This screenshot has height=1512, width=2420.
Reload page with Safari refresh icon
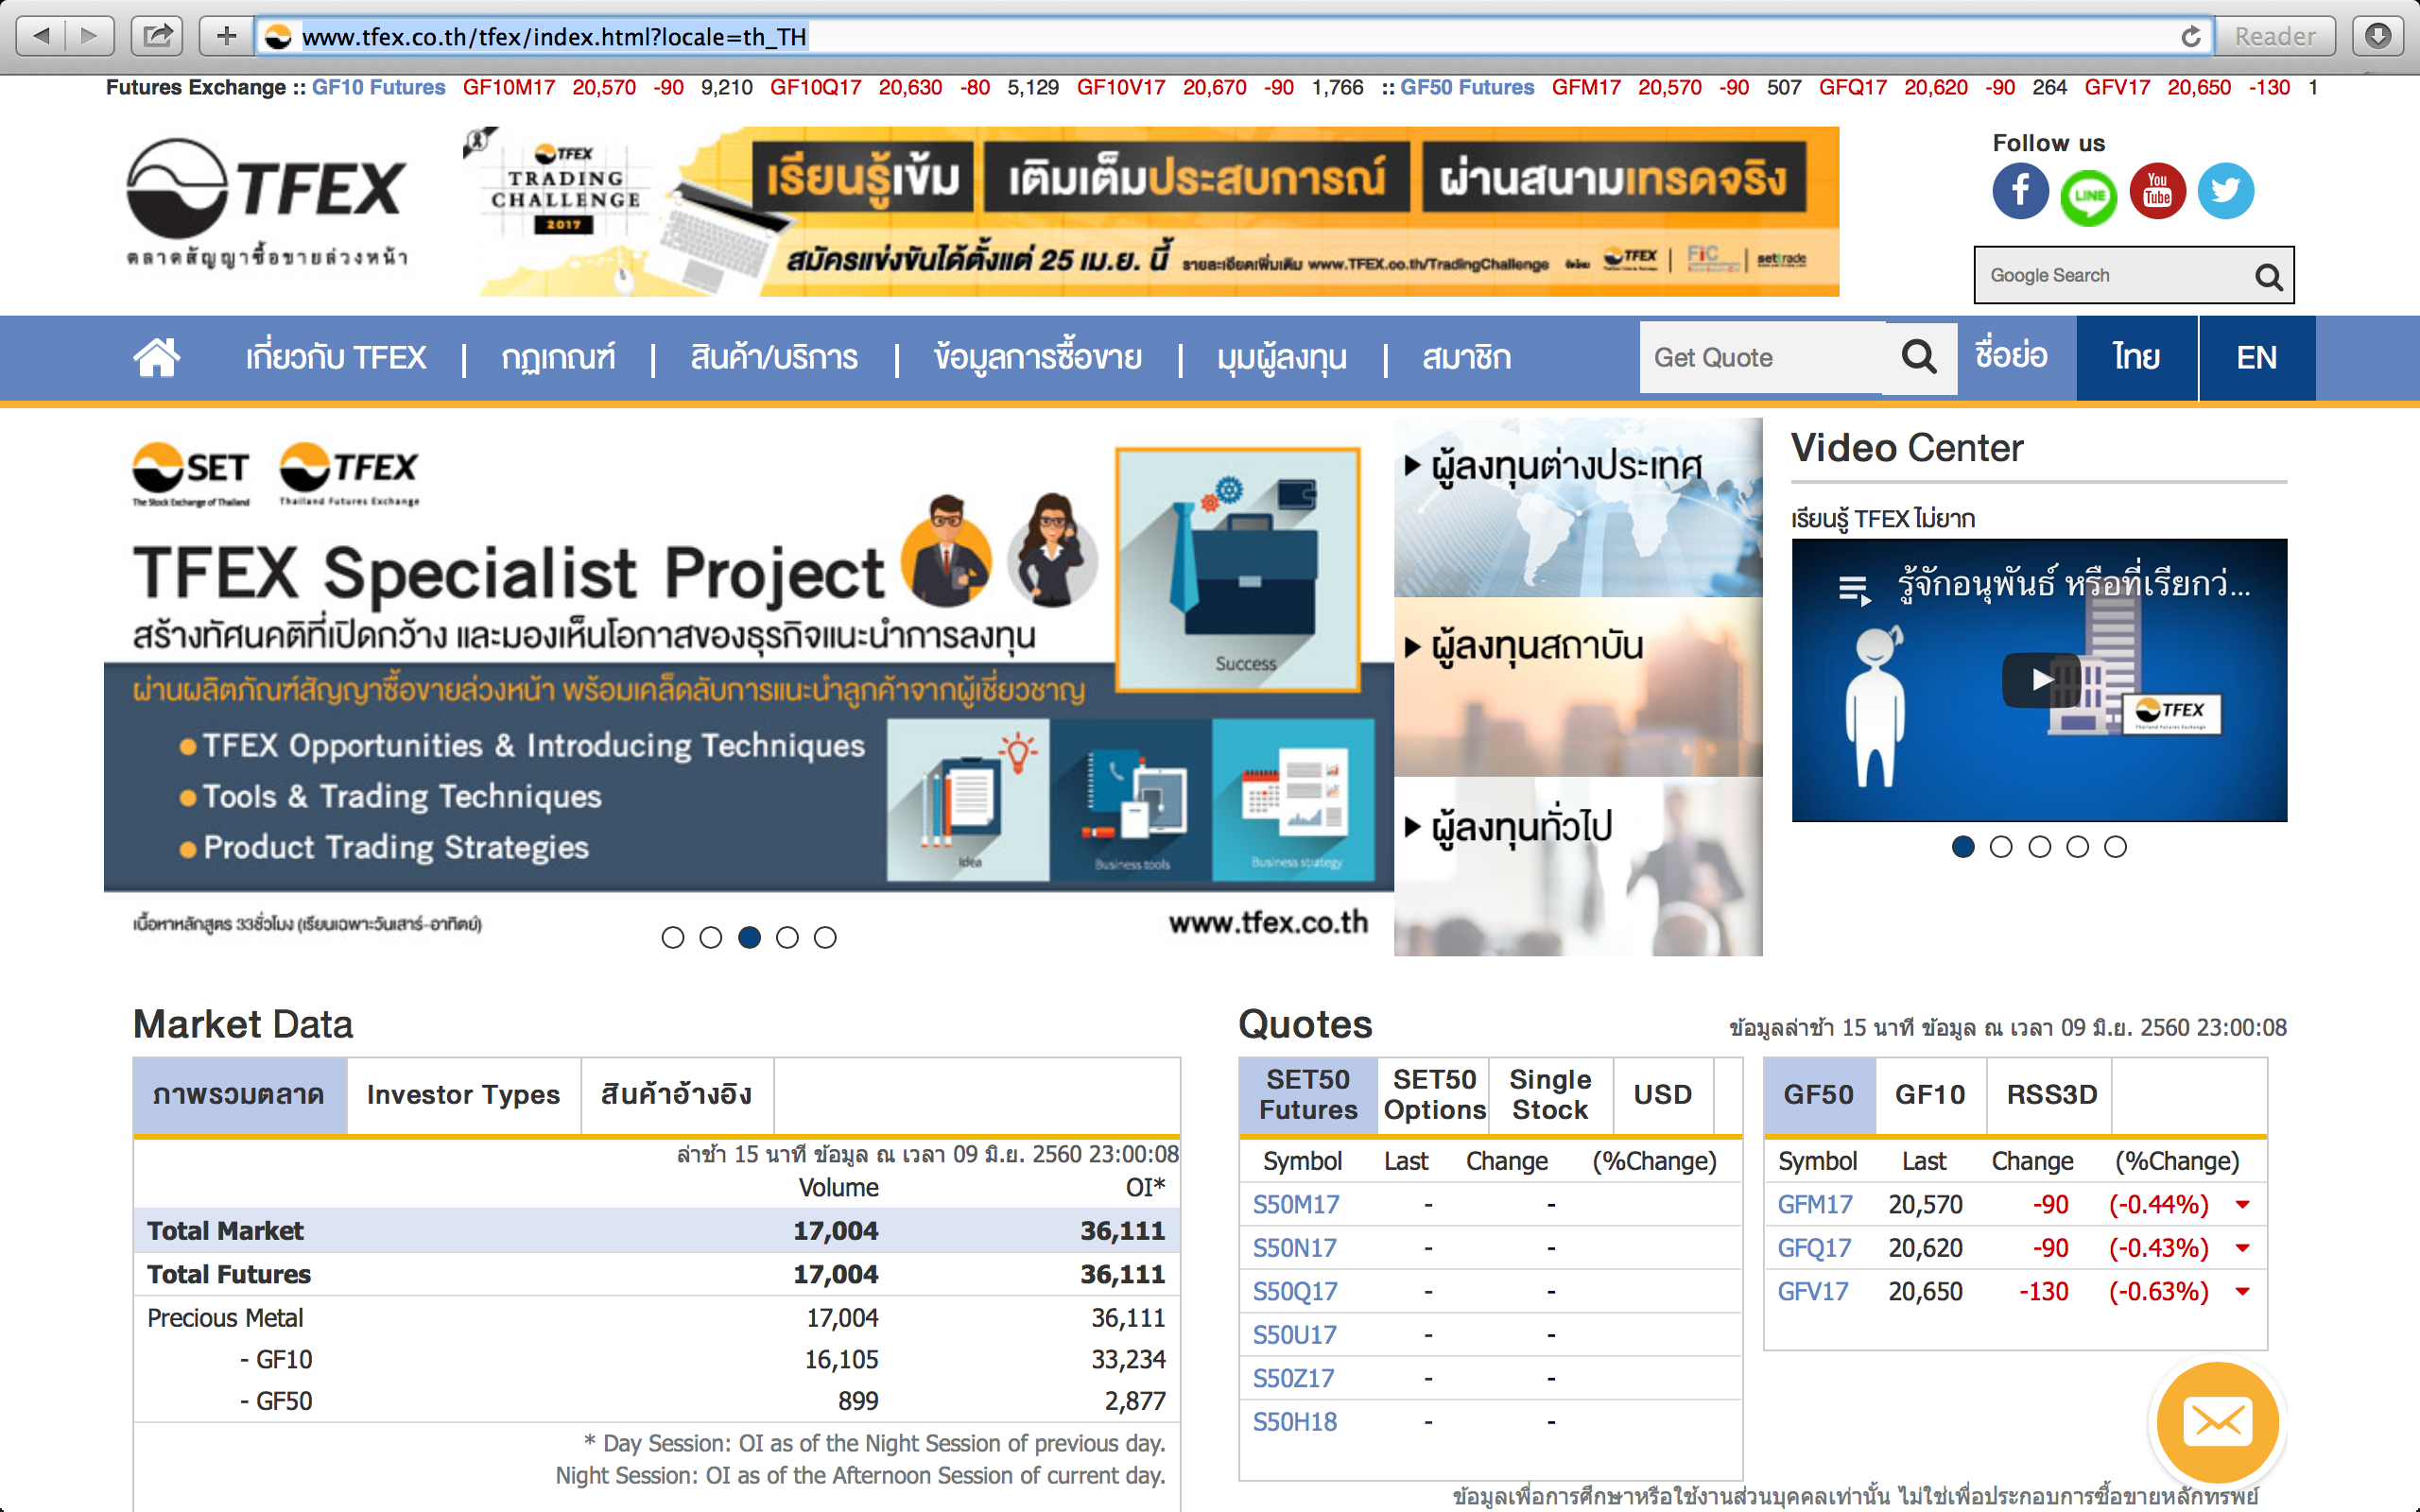tap(2190, 37)
